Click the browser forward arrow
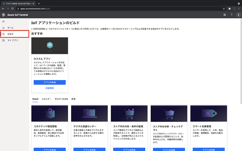 pyautogui.click(x=8, y=8)
